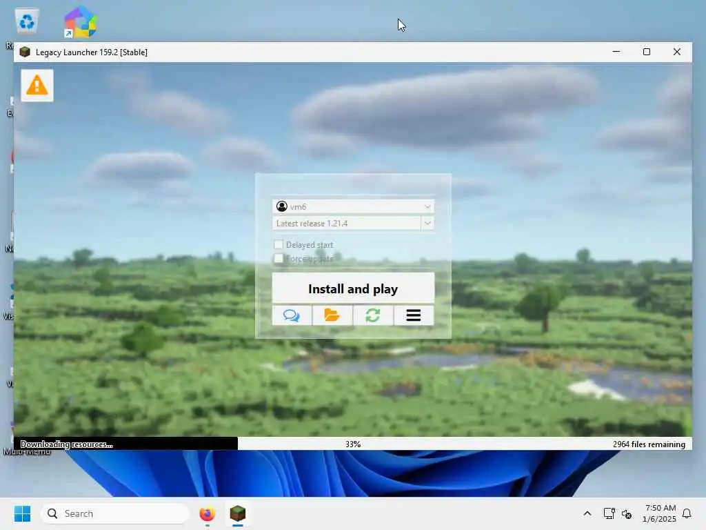Screen dimensions: 706x530
Task: Click the orange warning triangle icon
Action: tap(37, 85)
